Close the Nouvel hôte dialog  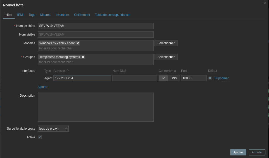265,3
